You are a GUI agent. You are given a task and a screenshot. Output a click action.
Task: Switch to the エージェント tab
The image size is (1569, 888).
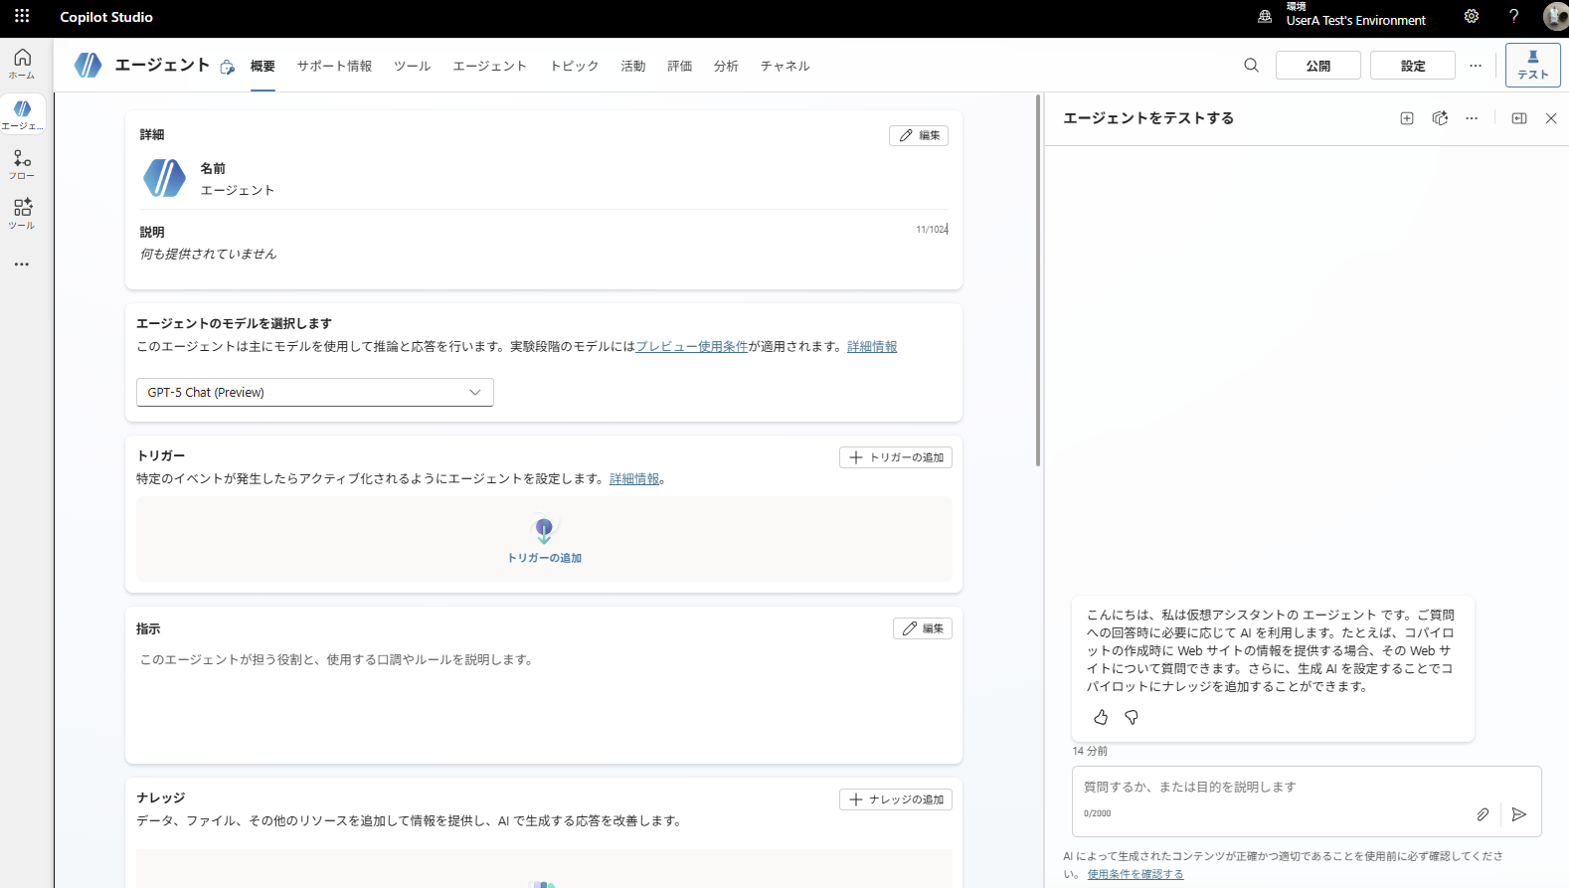coord(490,66)
